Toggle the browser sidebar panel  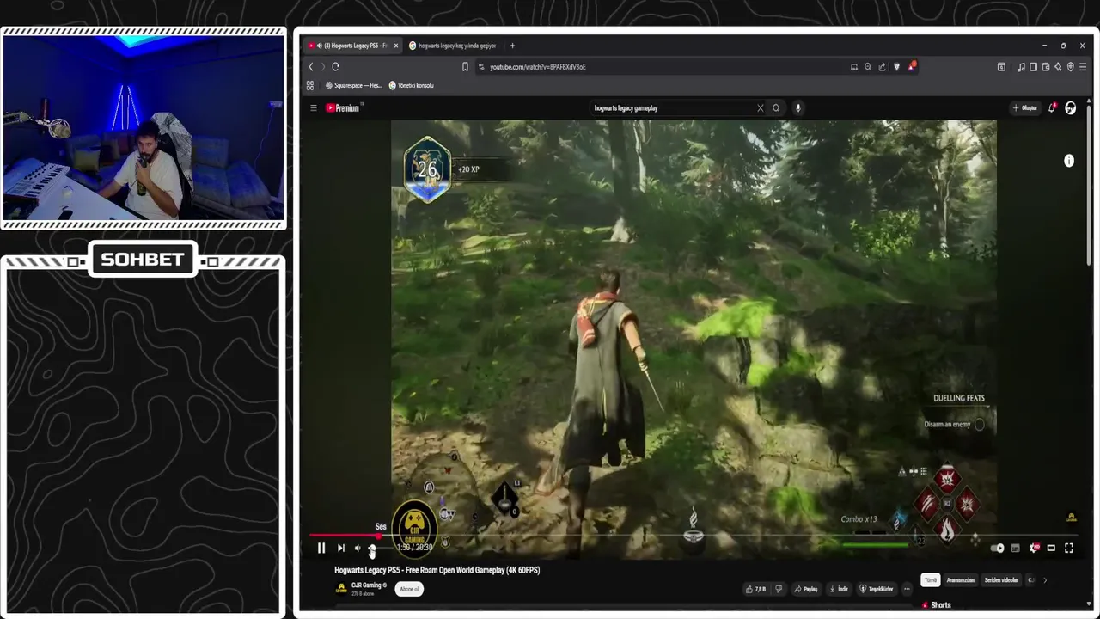coord(1033,66)
